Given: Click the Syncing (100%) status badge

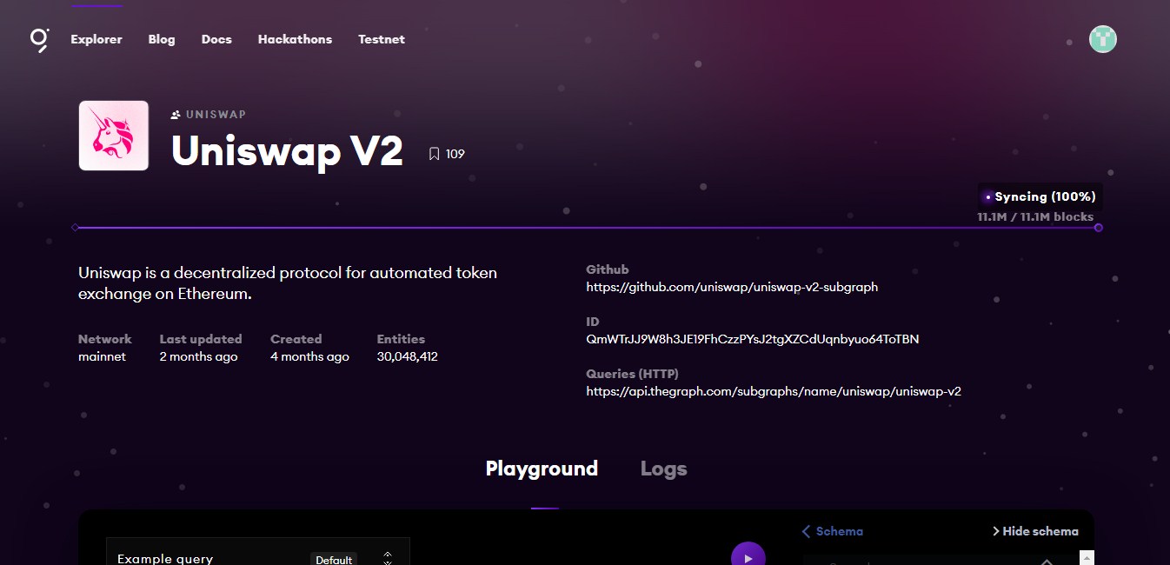Looking at the screenshot, I should click(x=1040, y=196).
